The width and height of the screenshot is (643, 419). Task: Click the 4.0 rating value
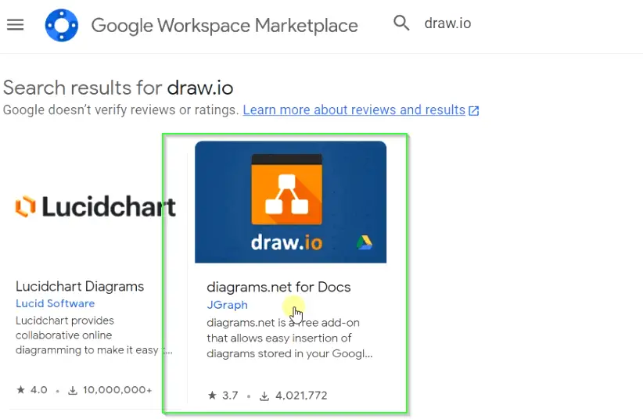39,390
